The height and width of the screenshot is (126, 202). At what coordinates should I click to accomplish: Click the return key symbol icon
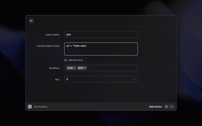coord(172,107)
